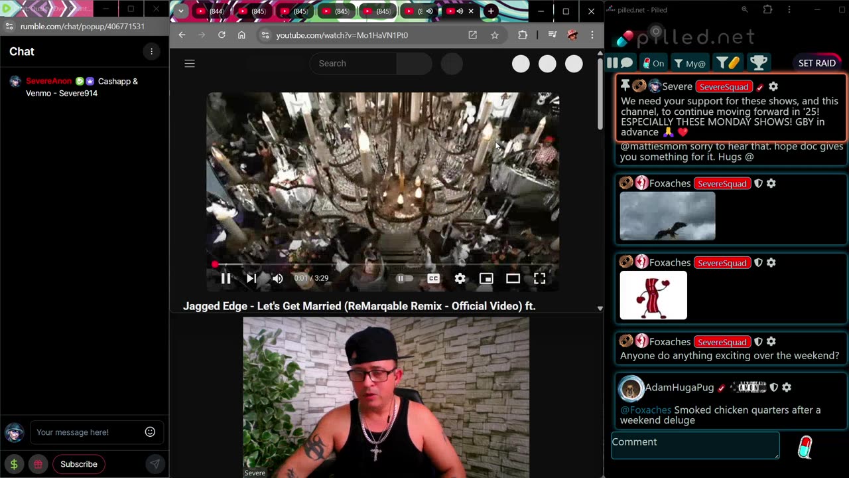
Task: Reload the YouTube page
Action: pyautogui.click(x=222, y=35)
